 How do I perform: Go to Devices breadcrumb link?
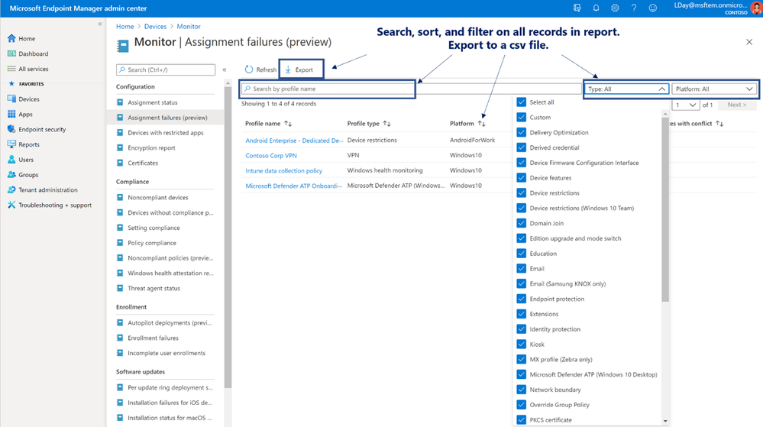[155, 26]
